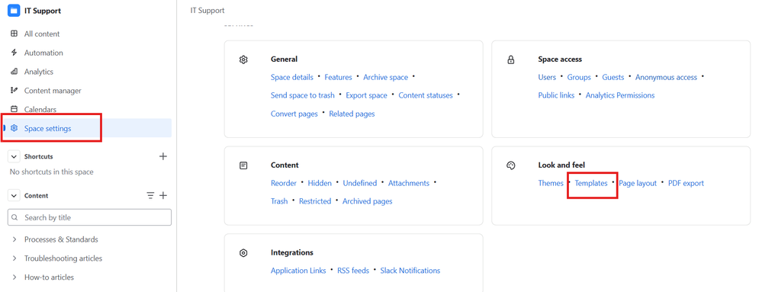Open Automation in sidebar

pyautogui.click(x=43, y=53)
